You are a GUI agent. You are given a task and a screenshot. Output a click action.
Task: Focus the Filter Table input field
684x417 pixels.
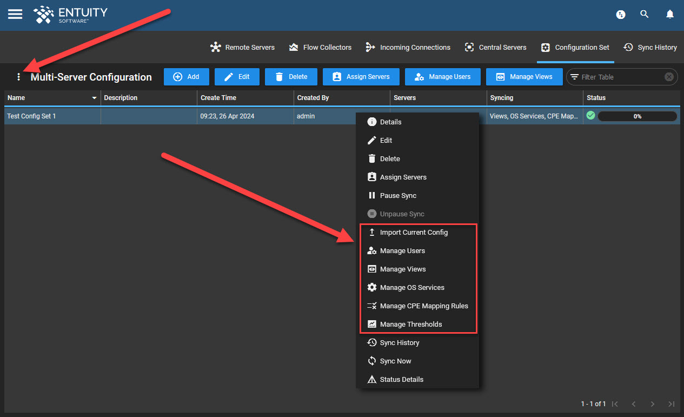tap(621, 77)
